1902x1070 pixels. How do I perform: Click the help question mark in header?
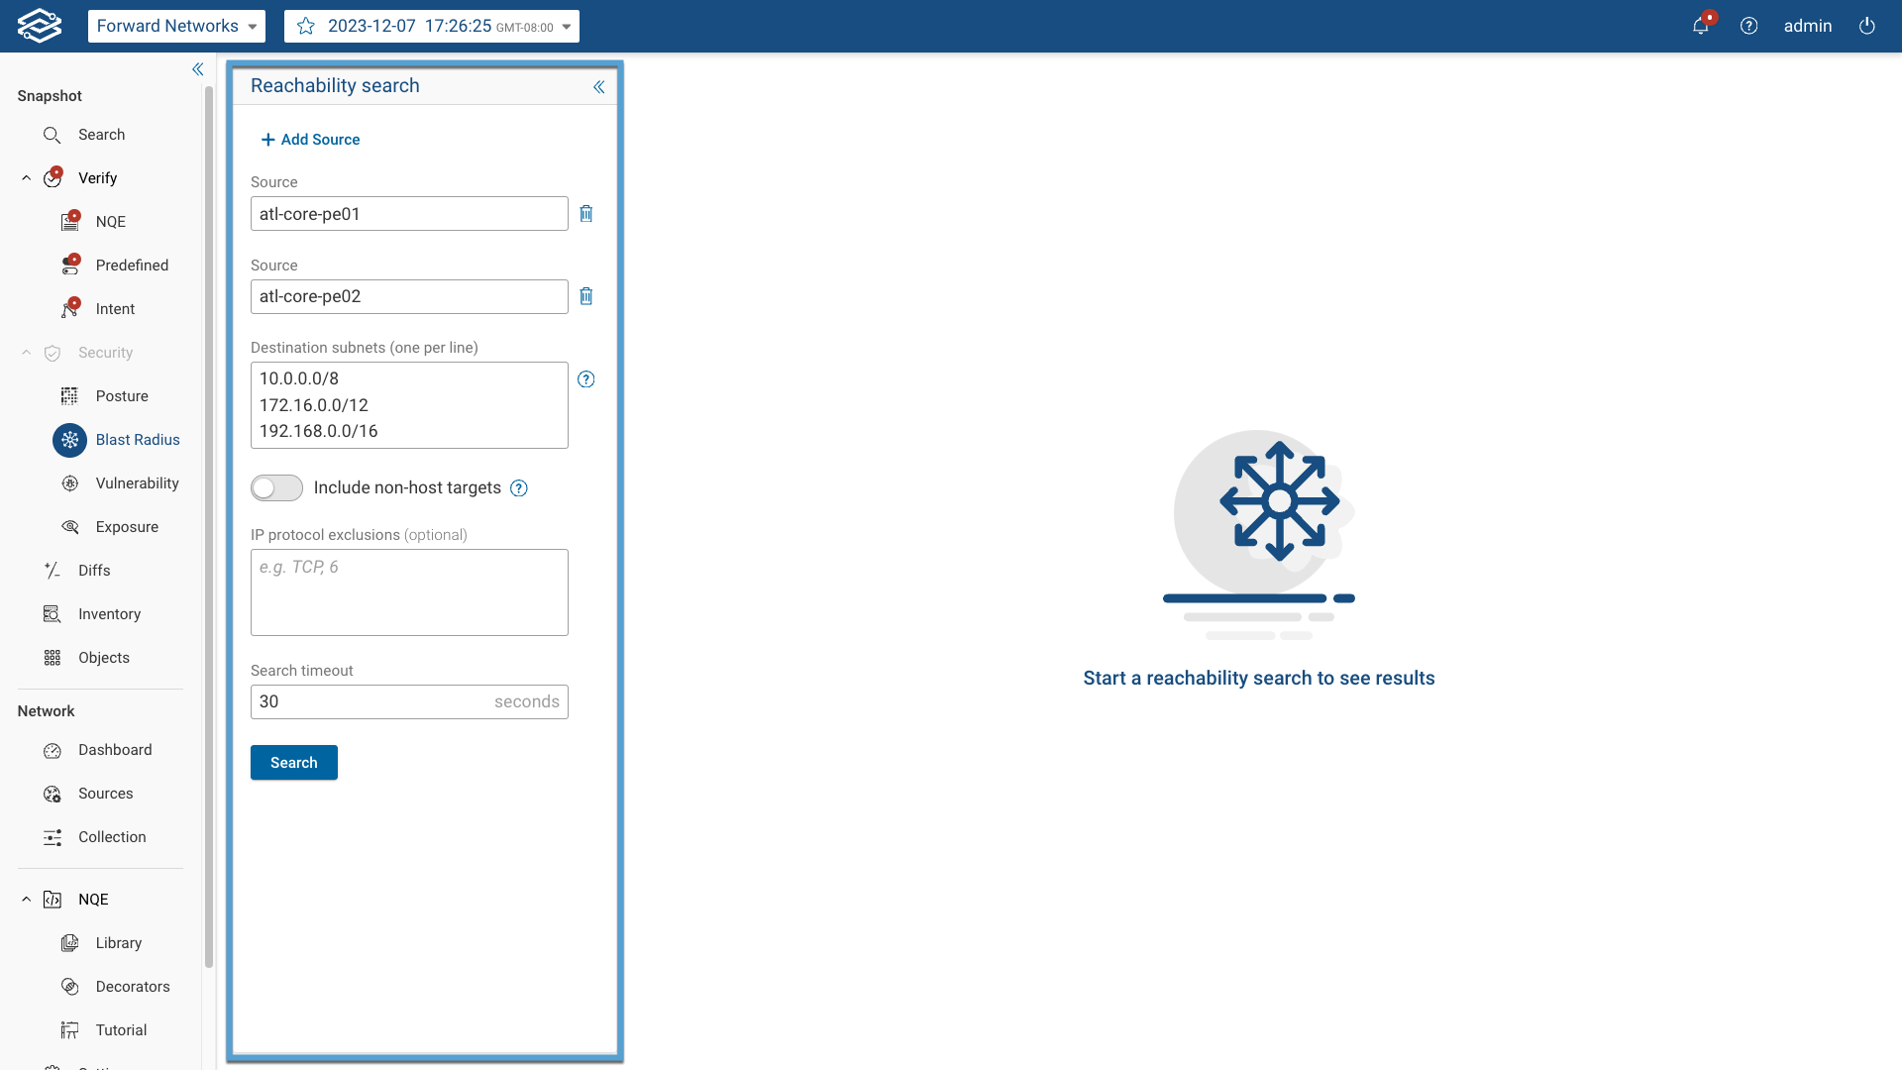click(1748, 26)
